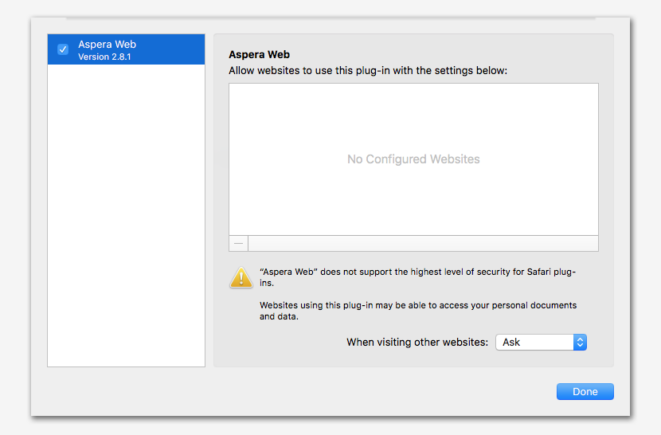Click the minus remove-website button

239,244
